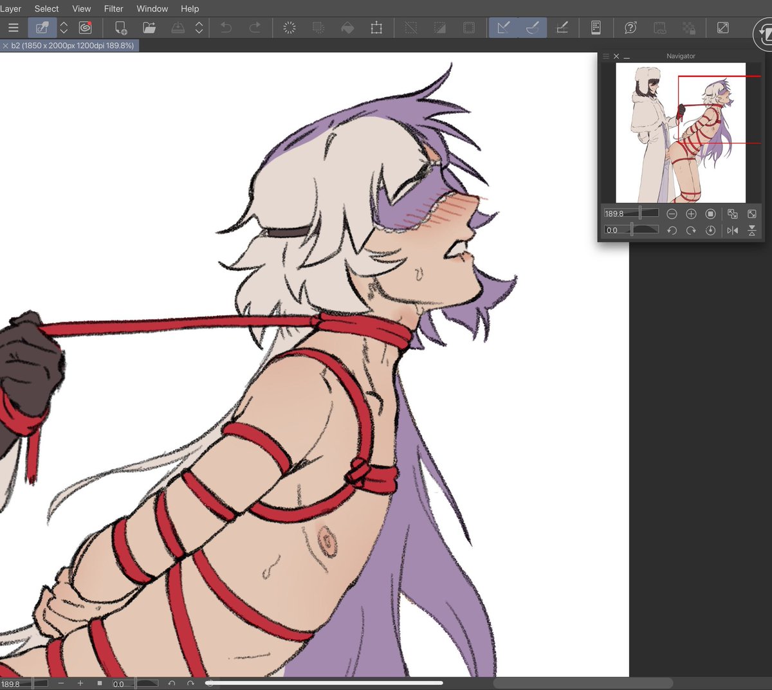Viewport: 772px width, 690px height.
Task: Toggle full screen canvas mode icon
Action: coord(723,28)
